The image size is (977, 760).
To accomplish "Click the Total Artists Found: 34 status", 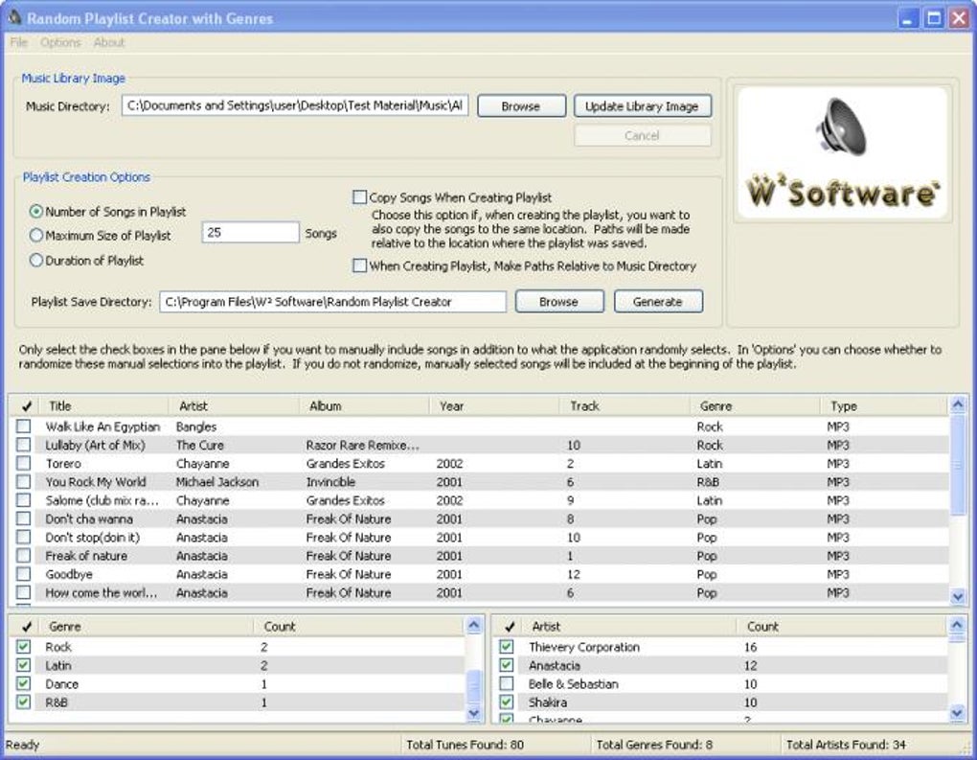I will point(846,745).
